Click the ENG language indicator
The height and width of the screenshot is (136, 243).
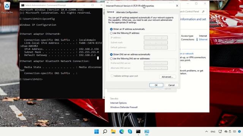[213, 132]
